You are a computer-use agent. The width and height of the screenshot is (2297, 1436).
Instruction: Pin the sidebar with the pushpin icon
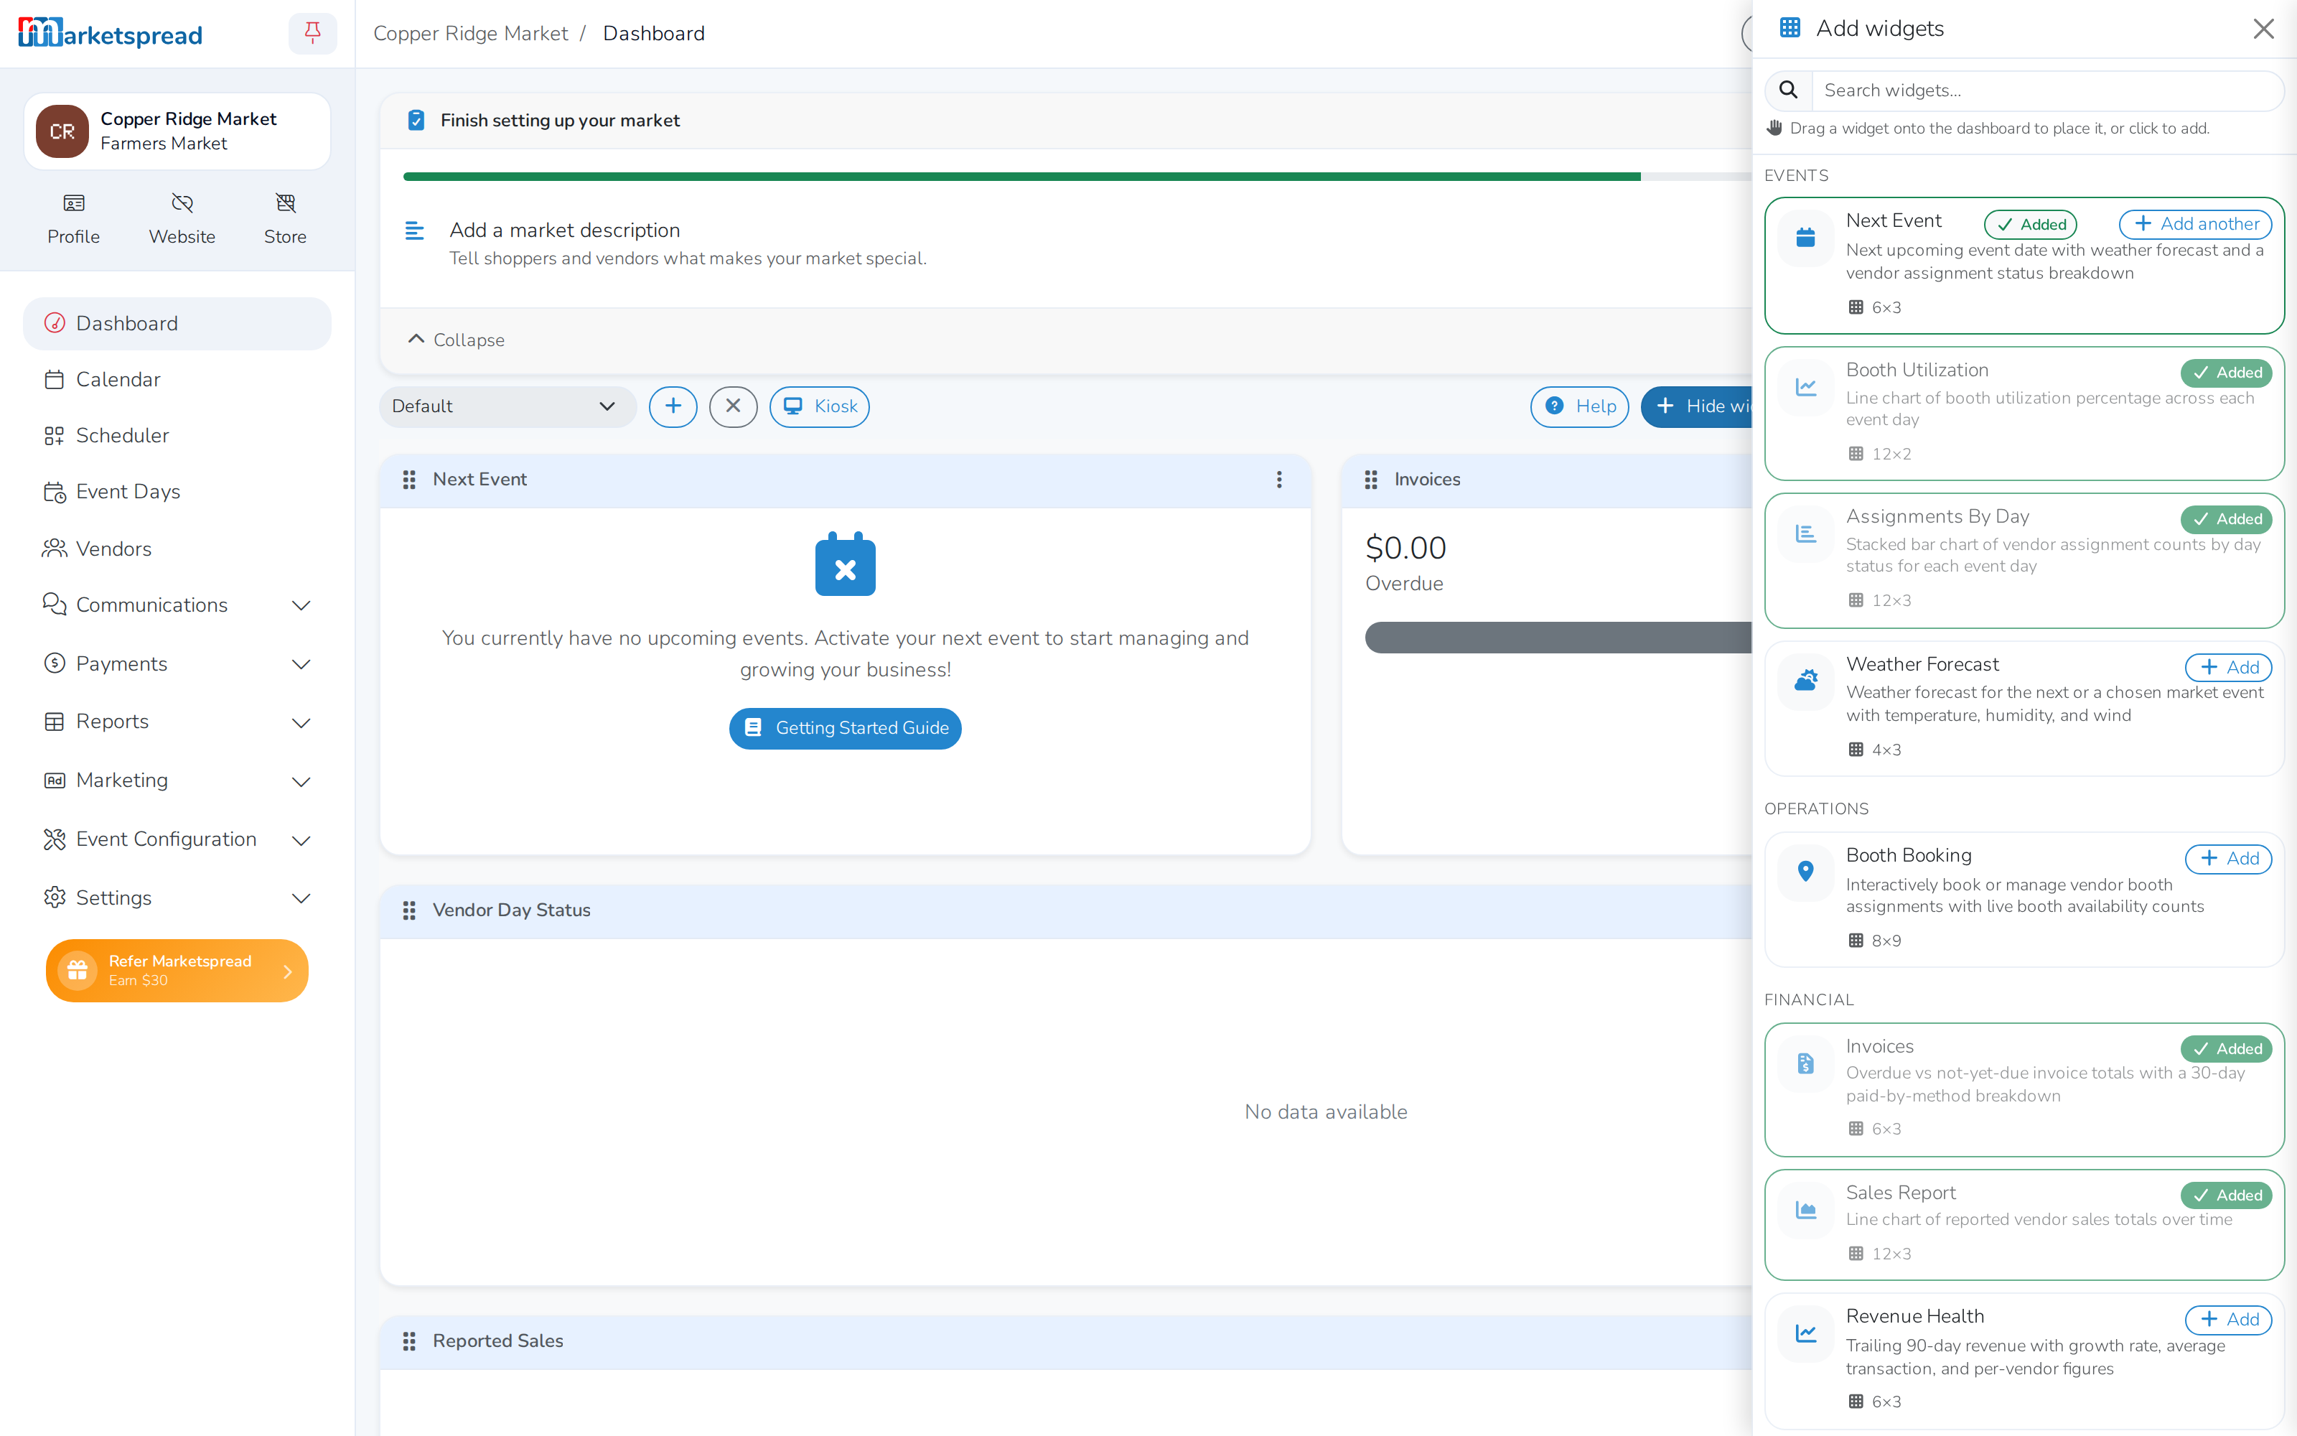pos(312,33)
